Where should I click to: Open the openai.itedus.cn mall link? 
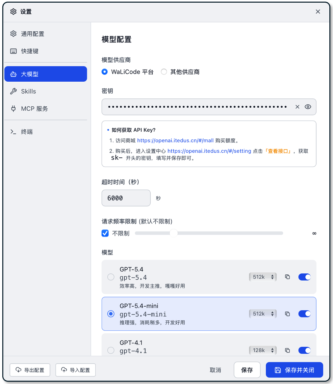coord(175,141)
